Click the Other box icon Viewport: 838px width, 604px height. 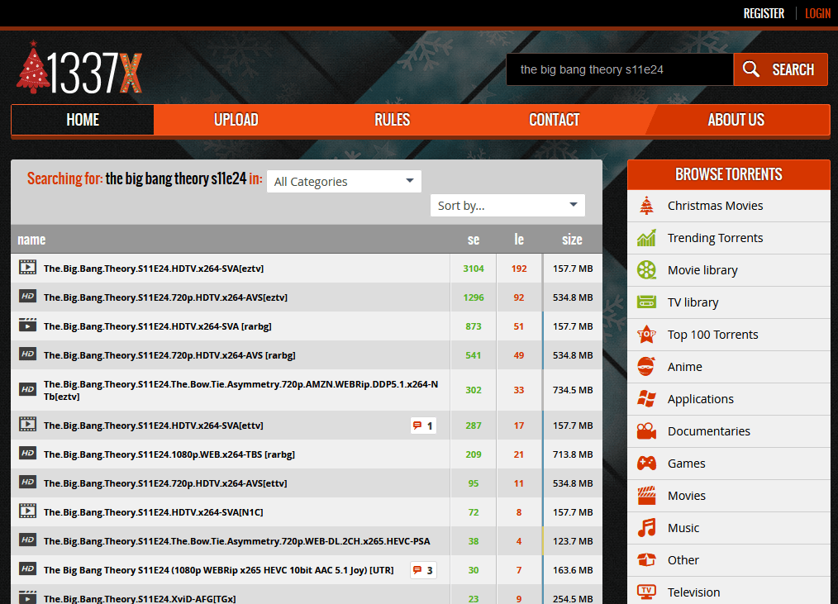pyautogui.click(x=646, y=559)
